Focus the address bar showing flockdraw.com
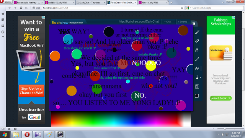This screenshot has width=245, height=138. pyautogui.click(x=111, y=8)
